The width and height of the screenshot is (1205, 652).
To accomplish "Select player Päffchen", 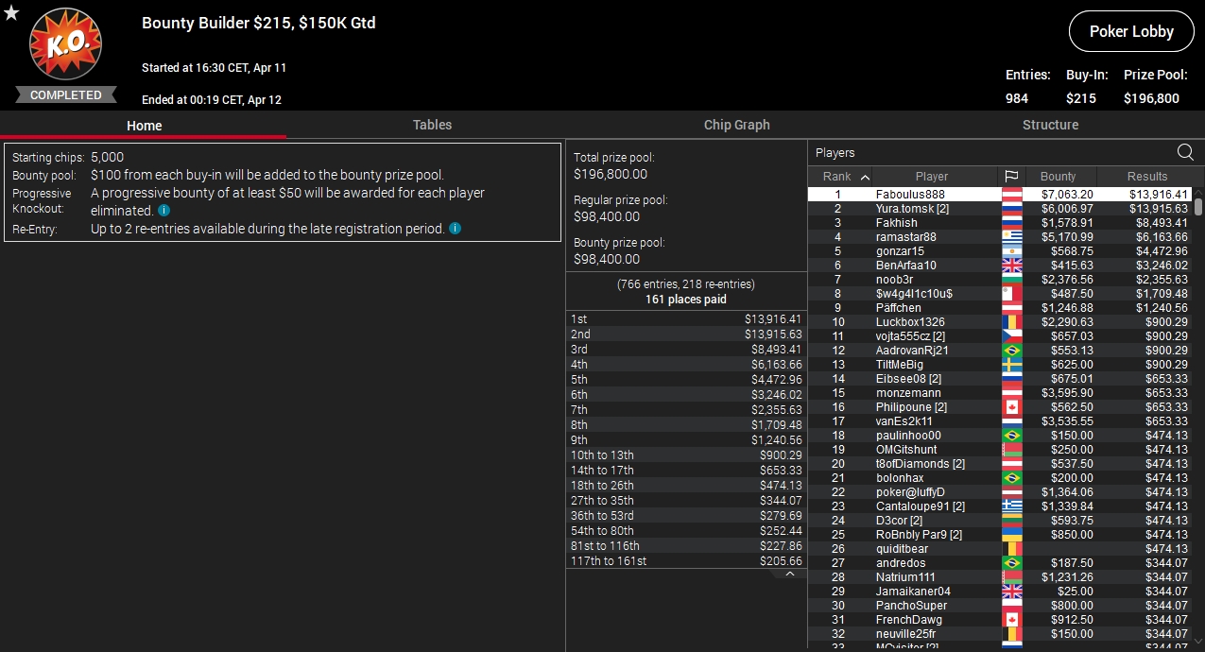I will (1000, 308).
